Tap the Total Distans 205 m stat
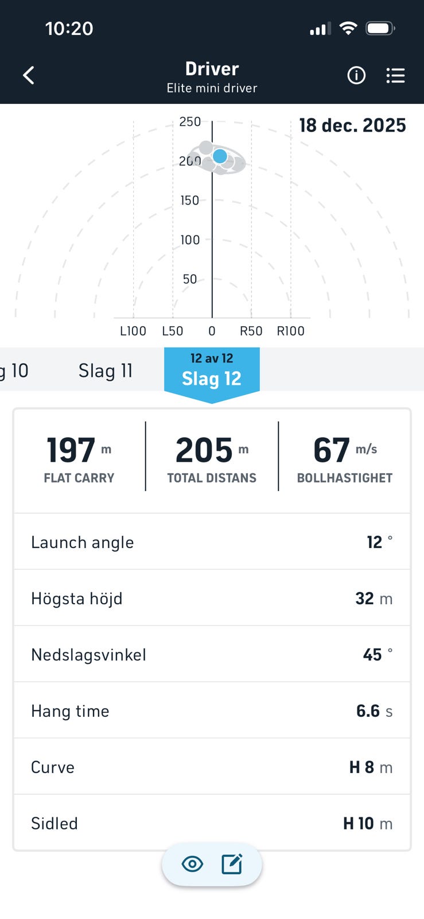Image resolution: width=424 pixels, height=919 pixels. pyautogui.click(x=212, y=458)
